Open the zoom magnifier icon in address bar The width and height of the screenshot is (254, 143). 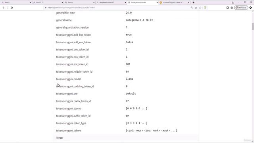point(192,8)
